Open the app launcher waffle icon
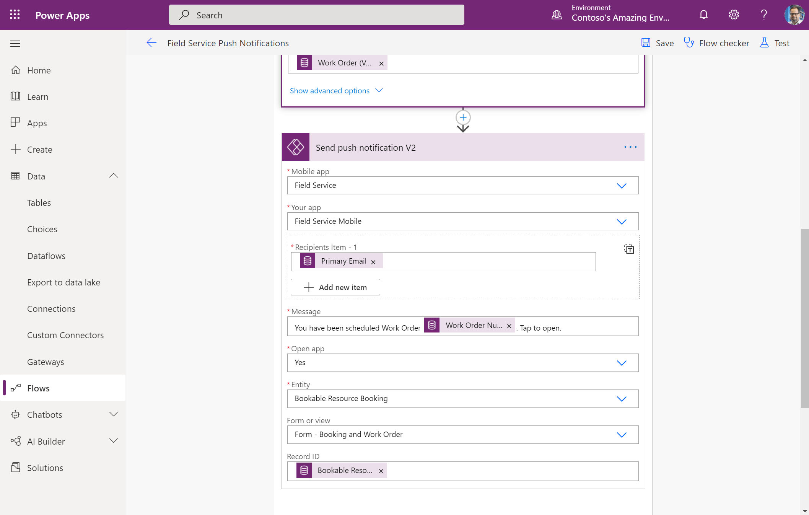 click(15, 15)
